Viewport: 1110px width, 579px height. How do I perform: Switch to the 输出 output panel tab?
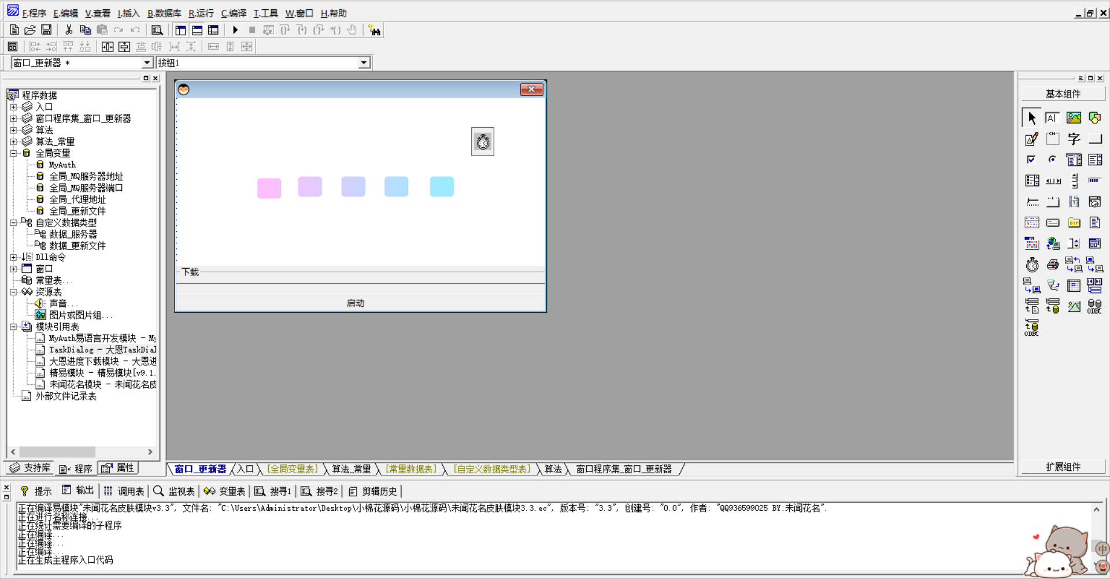[79, 491]
